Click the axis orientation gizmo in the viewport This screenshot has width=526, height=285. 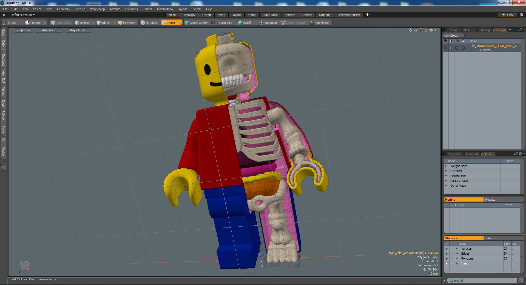click(x=25, y=266)
